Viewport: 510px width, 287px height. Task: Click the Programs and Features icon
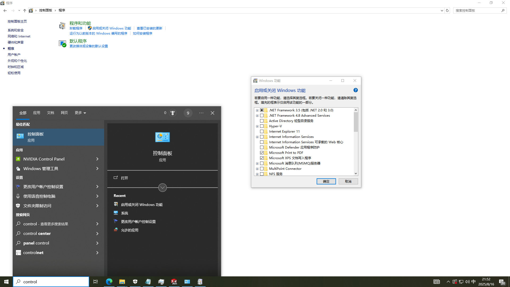62,26
